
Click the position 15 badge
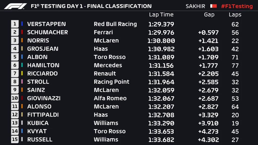pos(15,139)
